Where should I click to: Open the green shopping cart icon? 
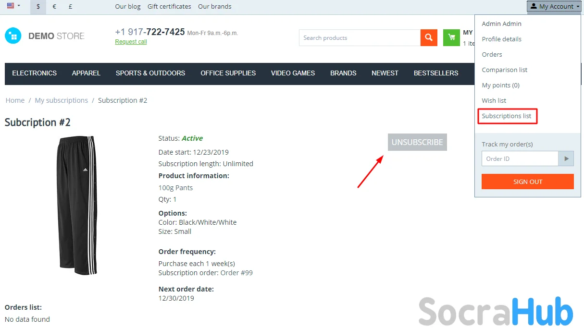[x=451, y=38]
